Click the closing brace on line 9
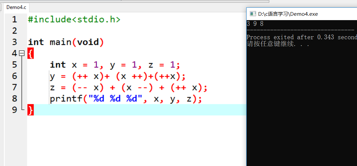This screenshot has height=166, width=357. pyautogui.click(x=31, y=110)
